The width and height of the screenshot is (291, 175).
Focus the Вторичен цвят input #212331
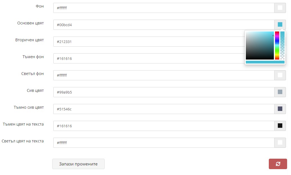[149, 42]
